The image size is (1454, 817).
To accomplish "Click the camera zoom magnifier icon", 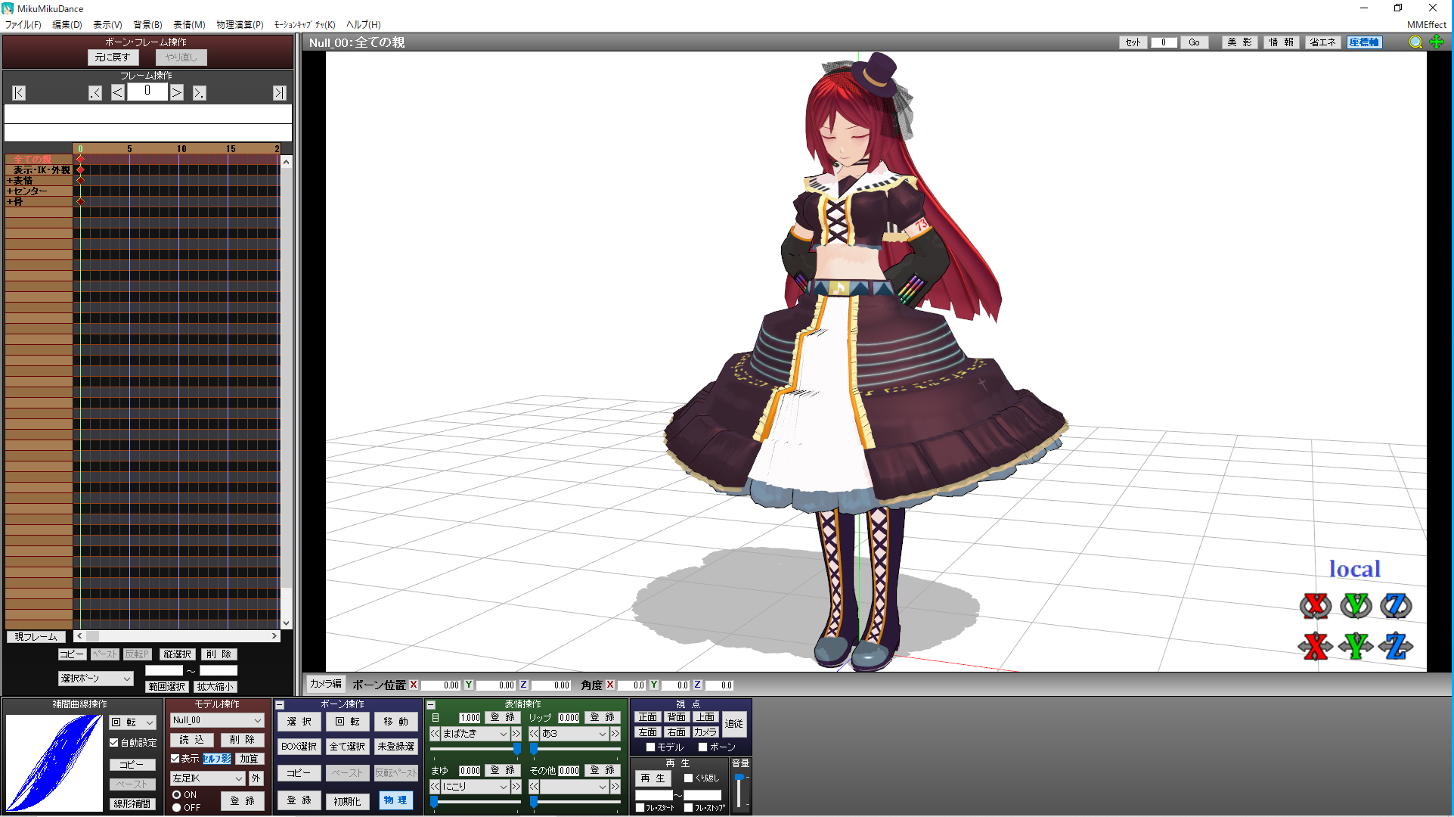I will click(1415, 42).
